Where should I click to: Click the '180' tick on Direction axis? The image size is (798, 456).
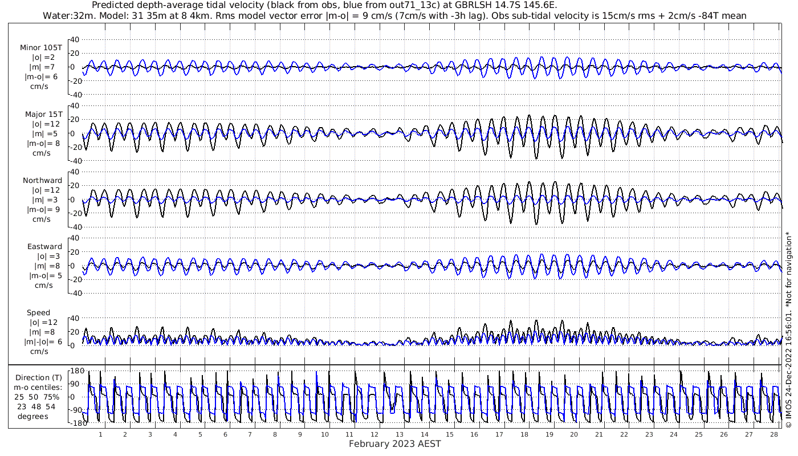pos(77,371)
